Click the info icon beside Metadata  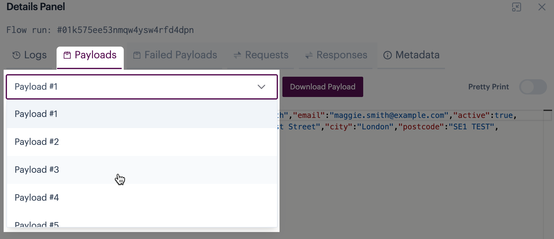387,55
